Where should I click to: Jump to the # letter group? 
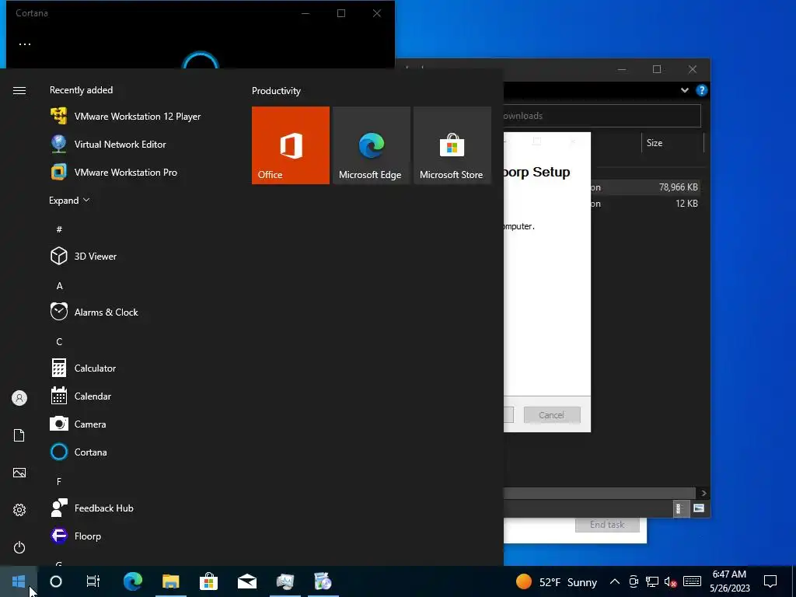coord(59,229)
